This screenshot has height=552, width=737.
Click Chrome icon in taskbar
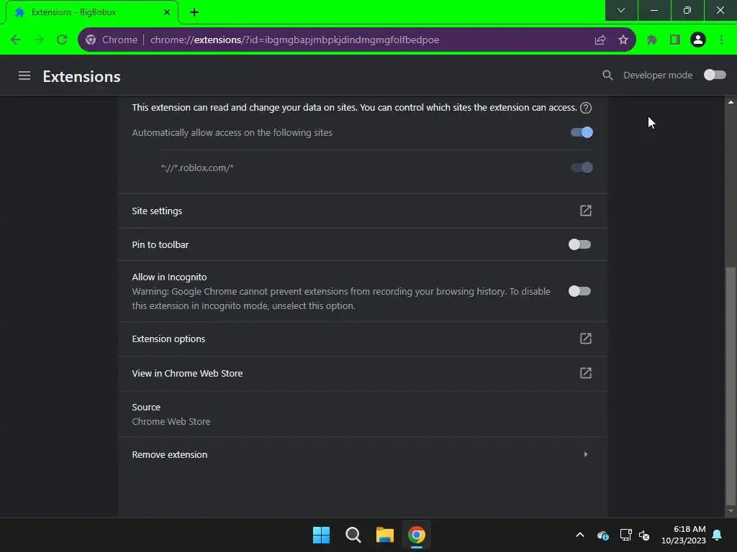(x=417, y=535)
